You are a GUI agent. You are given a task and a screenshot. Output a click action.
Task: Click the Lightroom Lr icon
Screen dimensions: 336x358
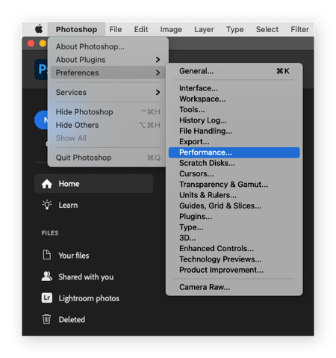pyautogui.click(x=47, y=297)
